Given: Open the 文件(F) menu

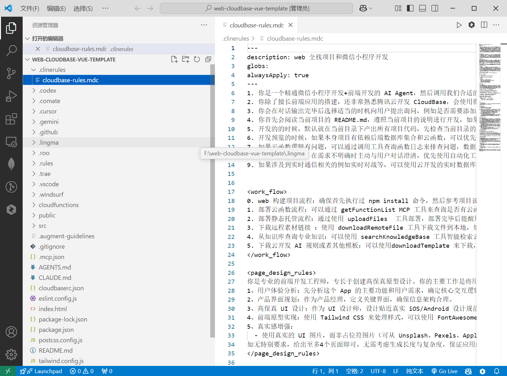Looking at the screenshot, I should (x=30, y=8).
